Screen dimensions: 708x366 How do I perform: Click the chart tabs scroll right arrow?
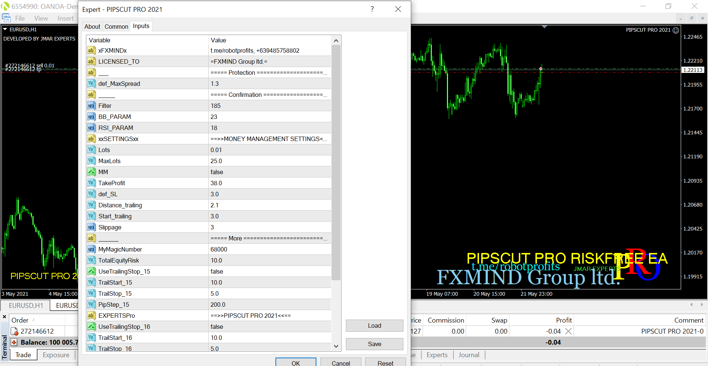pyautogui.click(x=702, y=305)
